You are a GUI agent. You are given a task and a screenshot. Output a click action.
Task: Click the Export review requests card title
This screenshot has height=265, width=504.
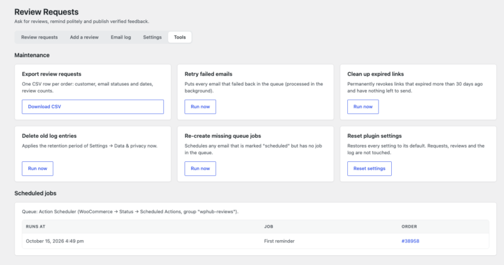pyautogui.click(x=51, y=74)
